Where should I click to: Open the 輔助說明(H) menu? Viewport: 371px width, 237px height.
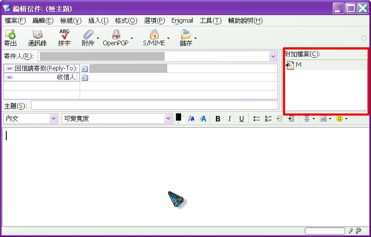coord(245,21)
